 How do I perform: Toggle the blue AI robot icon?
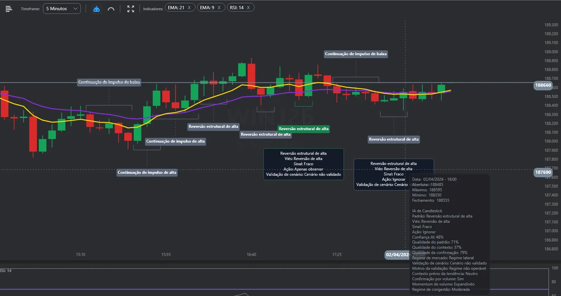click(97, 8)
